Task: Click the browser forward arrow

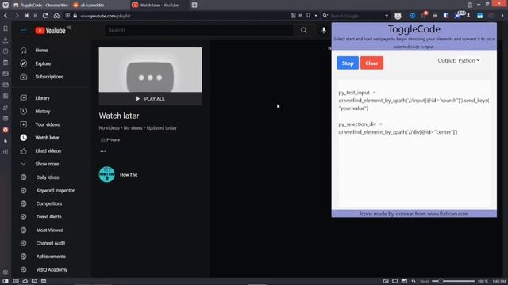Action: [16, 16]
